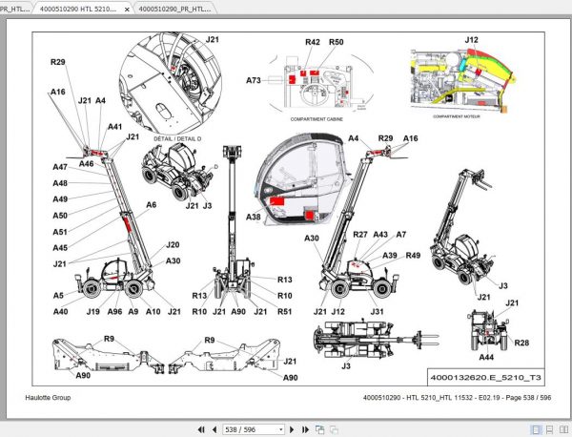Jump to the last page
Viewport: 572px width, 437px height.
click(x=305, y=429)
